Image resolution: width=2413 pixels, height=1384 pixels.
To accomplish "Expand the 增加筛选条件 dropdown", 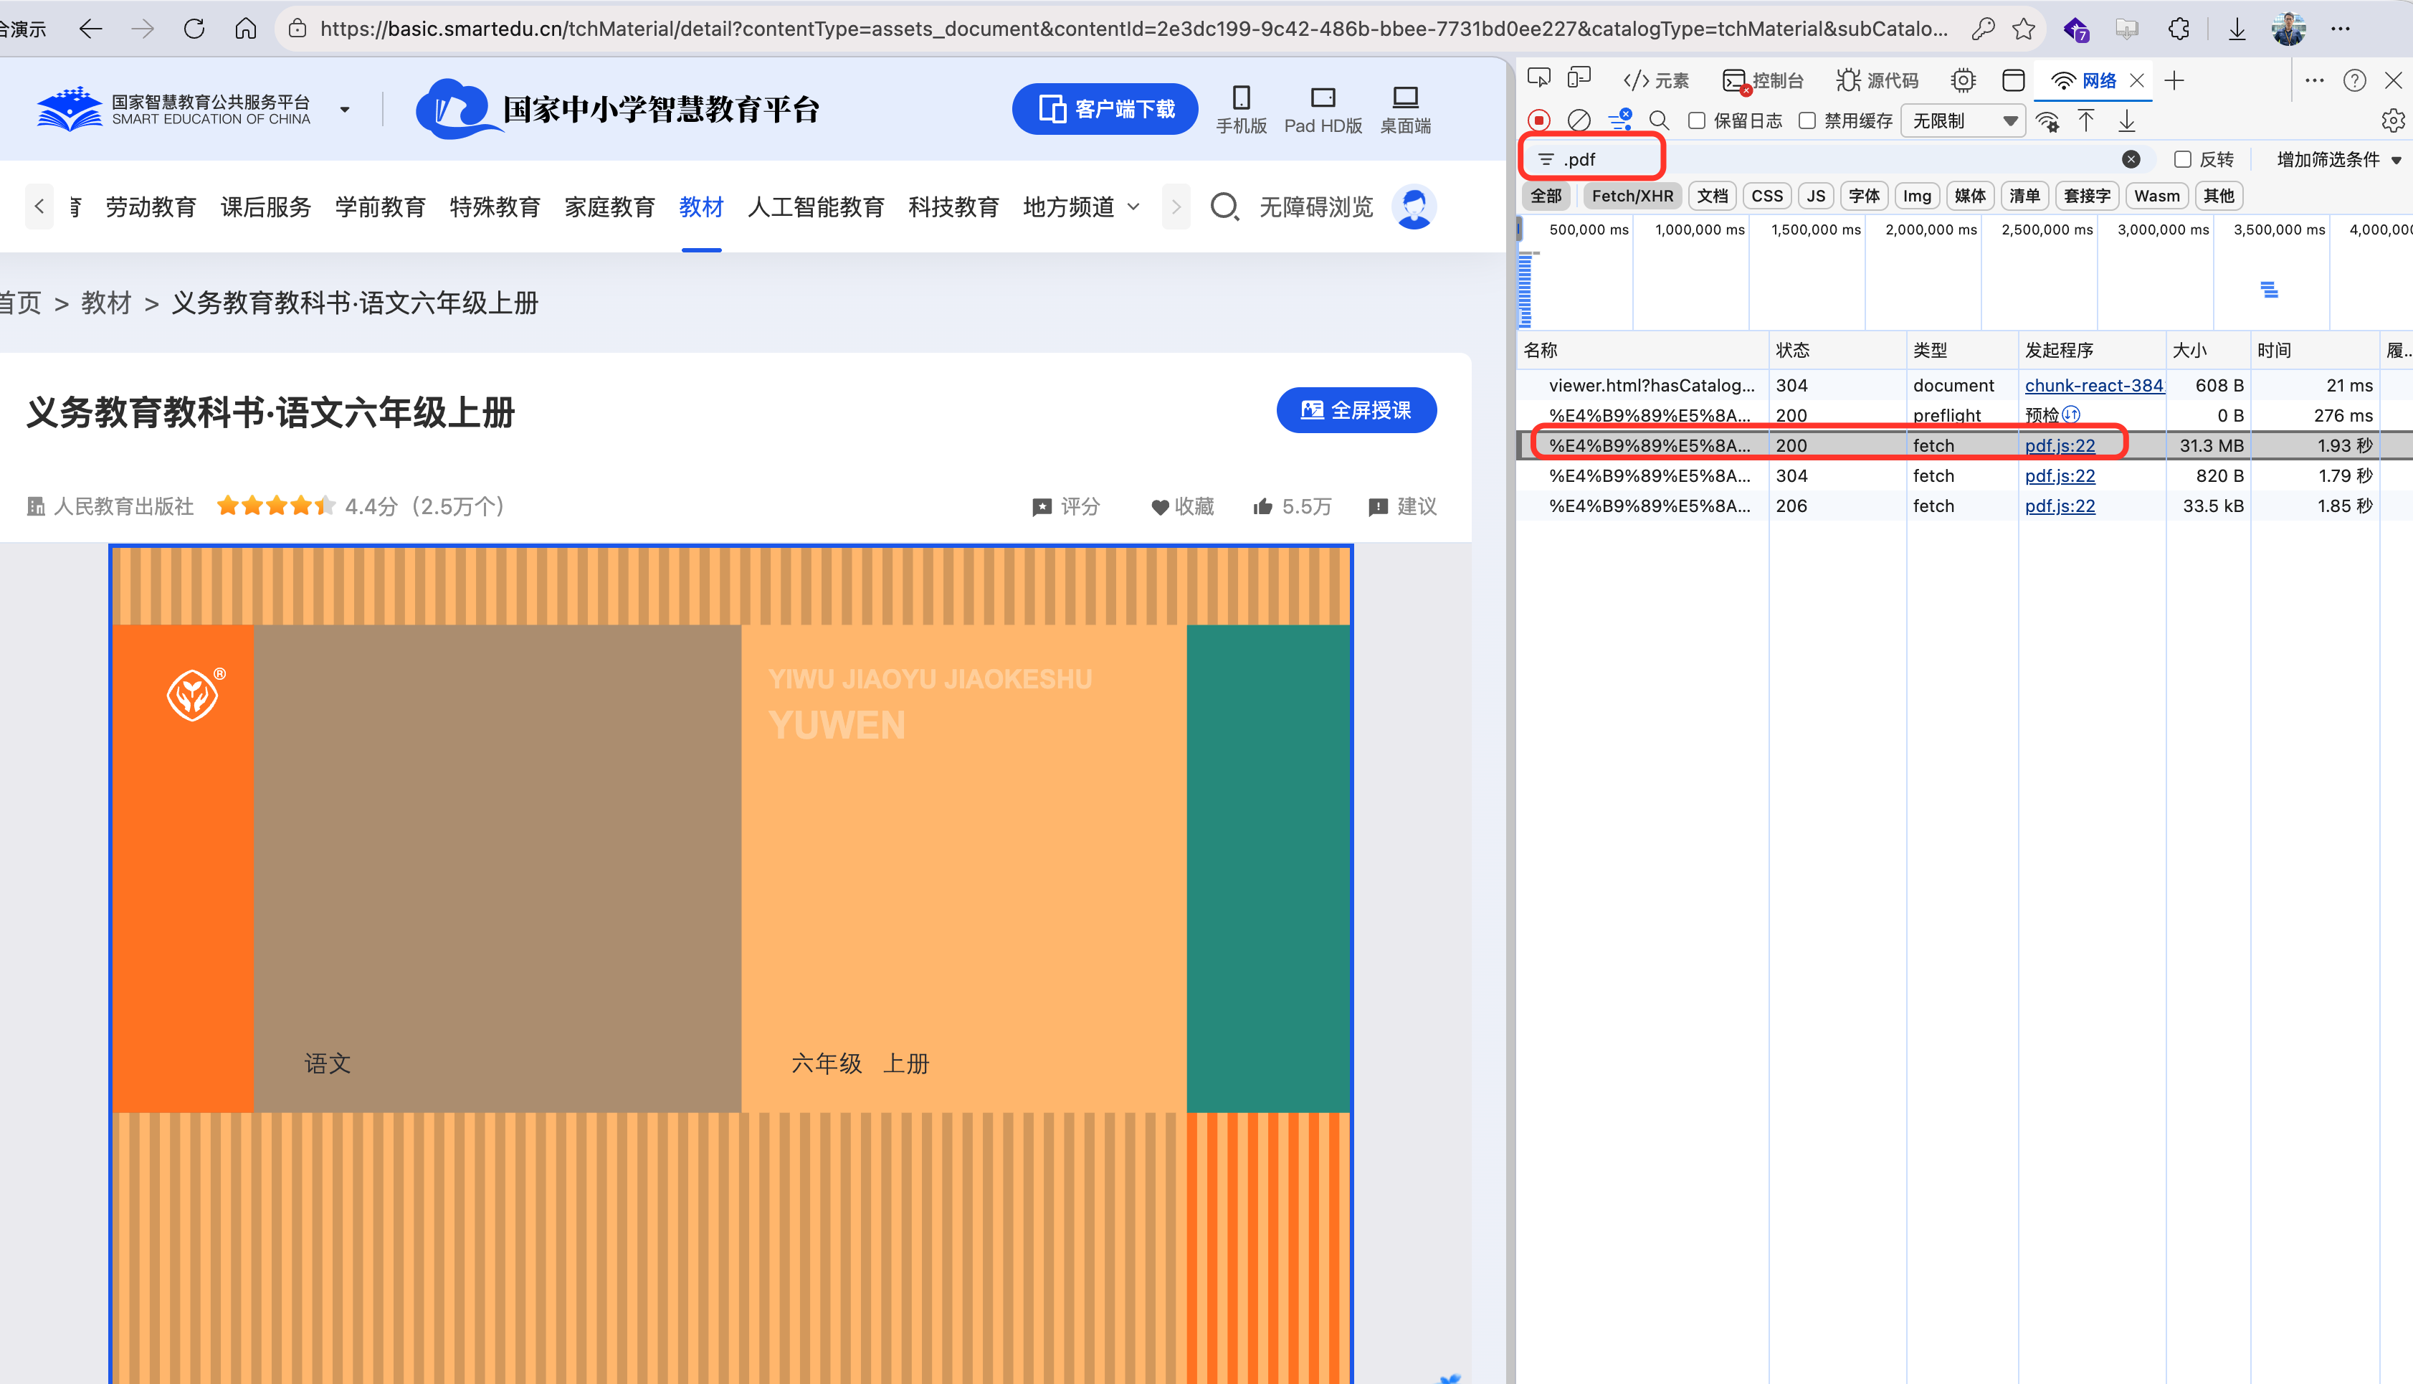I will click(2338, 160).
